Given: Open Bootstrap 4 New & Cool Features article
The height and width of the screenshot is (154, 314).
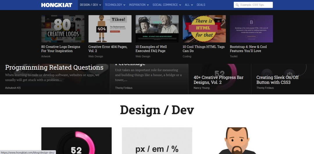Looking at the screenshot, I should [x=248, y=49].
